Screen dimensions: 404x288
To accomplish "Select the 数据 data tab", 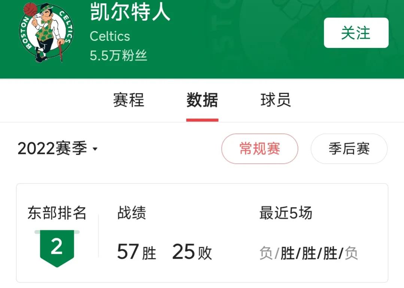I will [x=202, y=100].
